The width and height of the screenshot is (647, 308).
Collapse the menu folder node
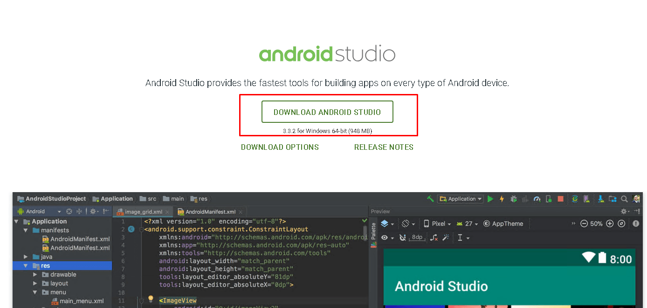tap(35, 292)
